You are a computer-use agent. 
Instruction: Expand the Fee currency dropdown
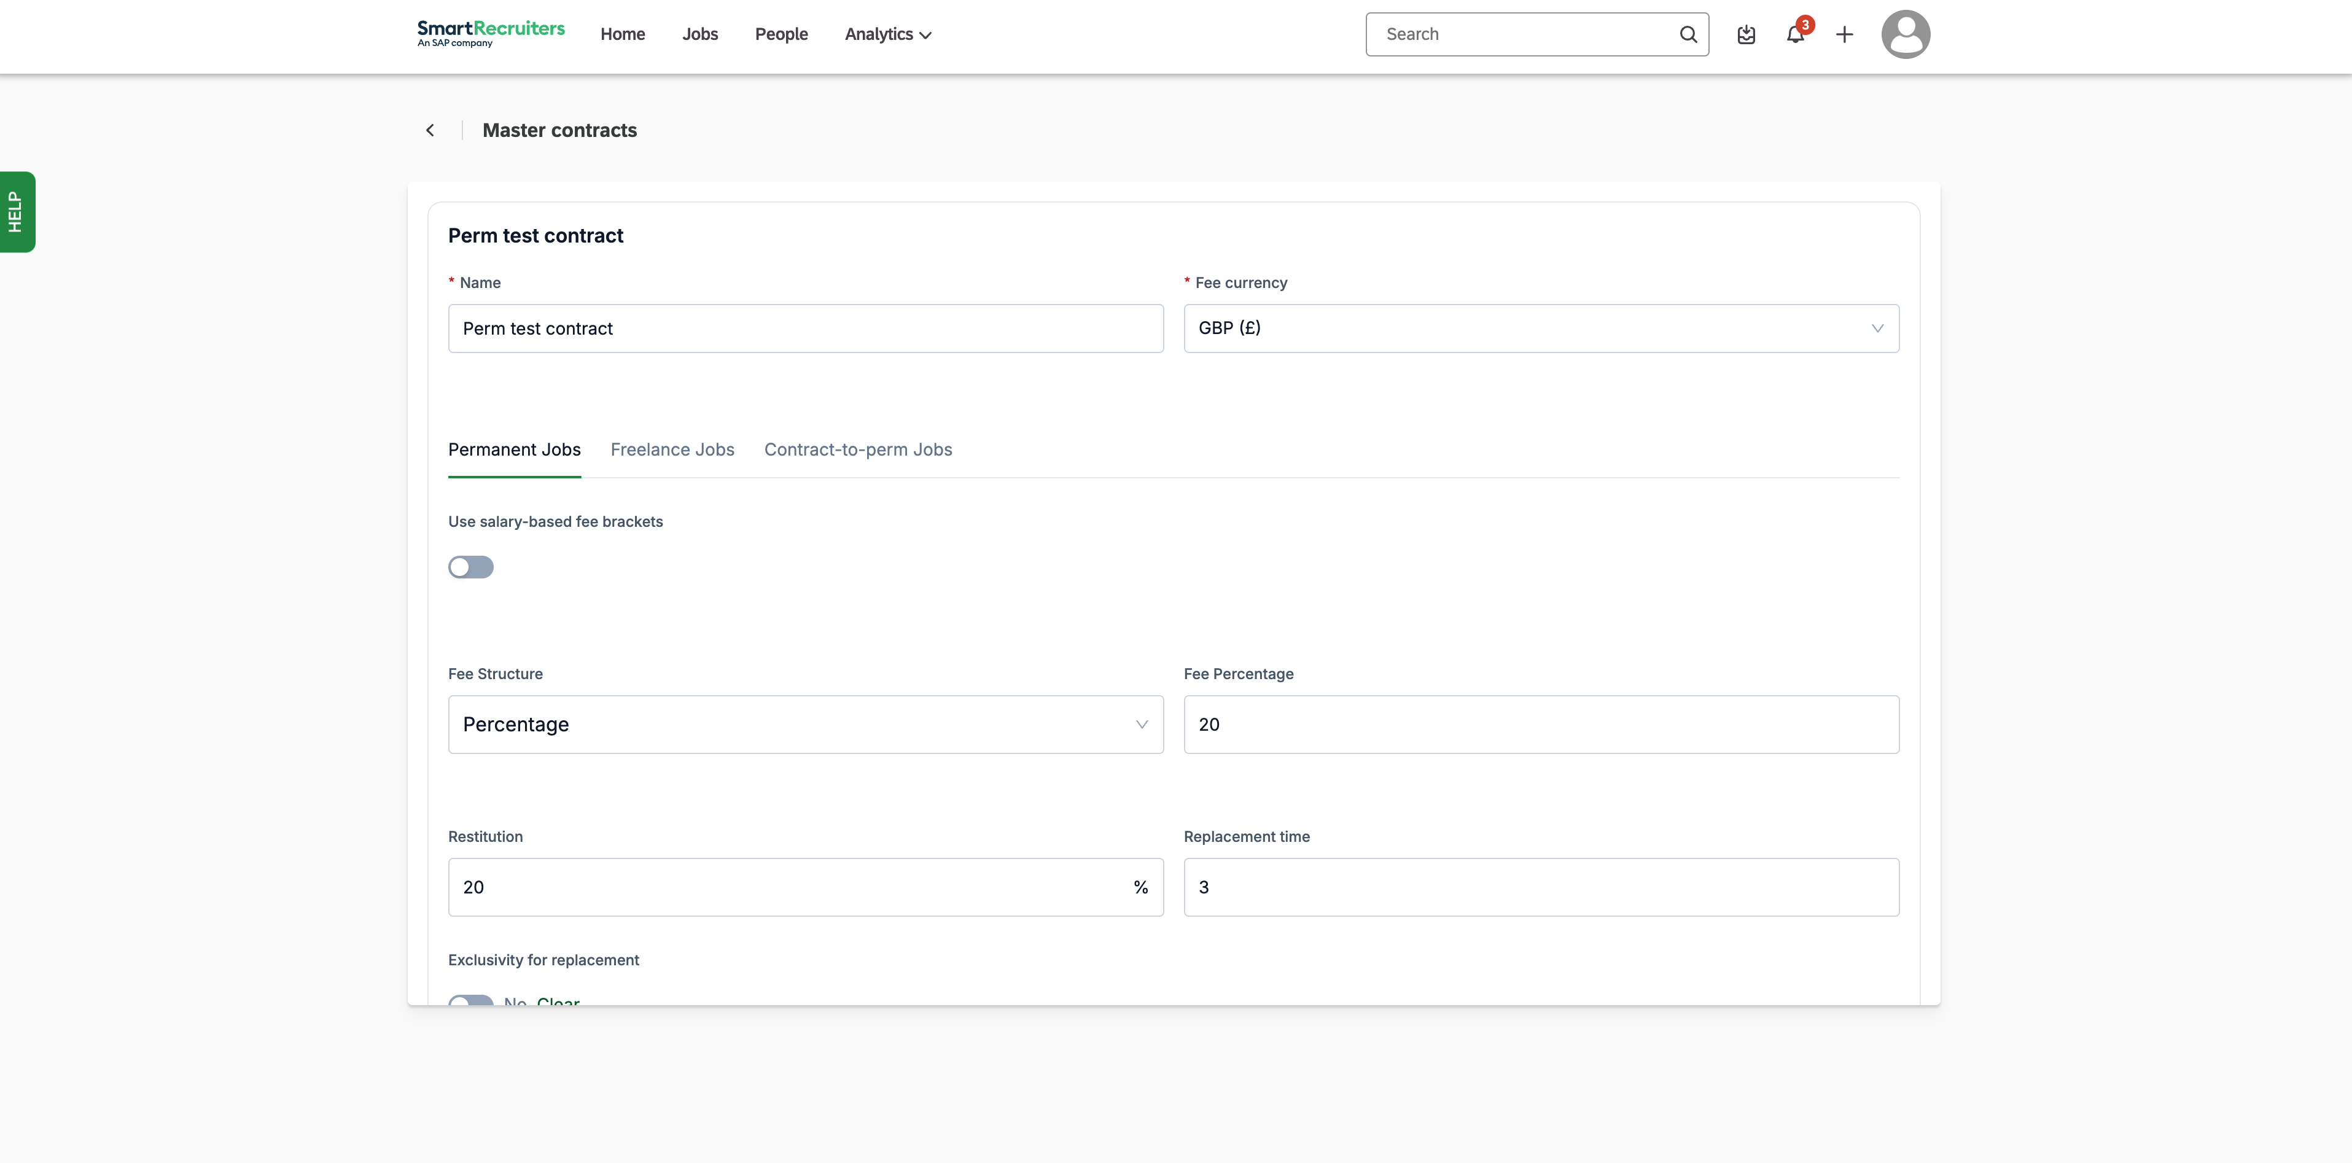[1541, 329]
